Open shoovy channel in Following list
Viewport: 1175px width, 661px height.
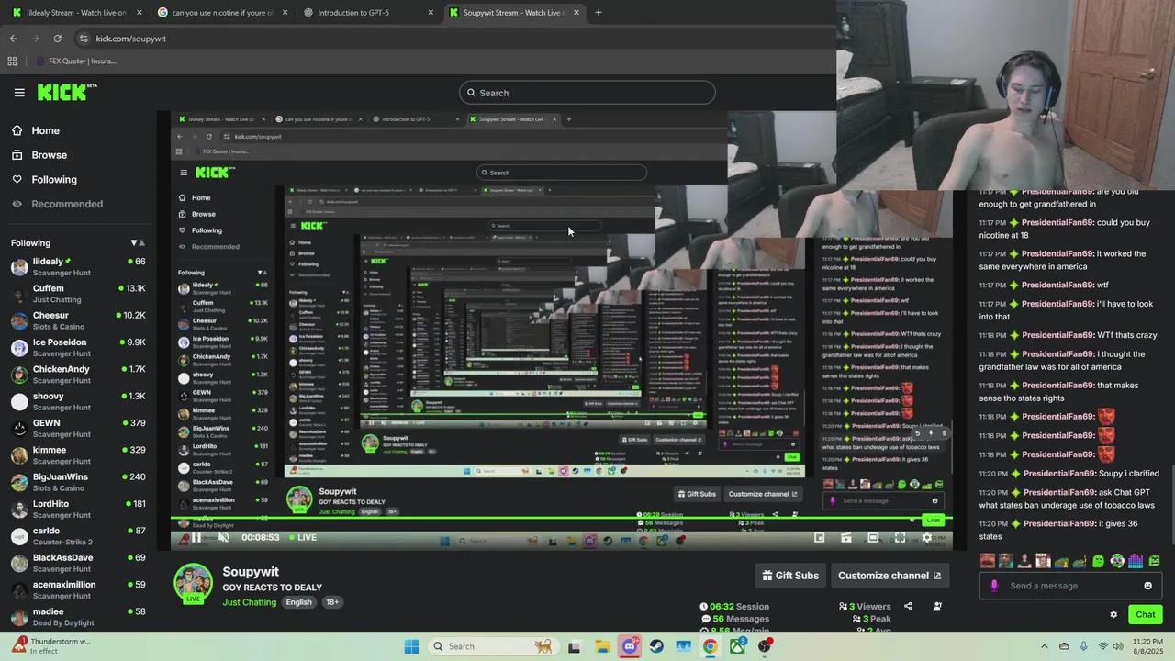pos(78,401)
